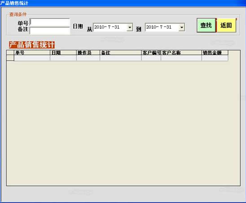Click the green 查找 search button
Screen dimensions: 246x203
click(206, 25)
